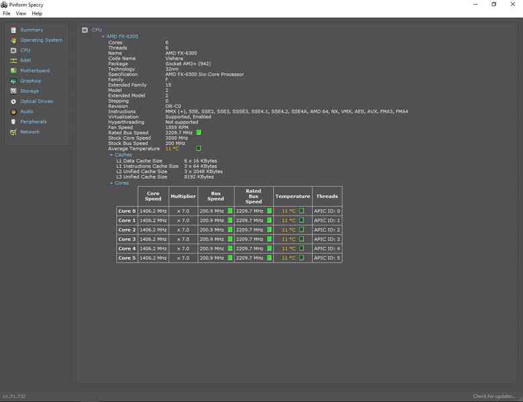The image size is (523, 402).
Task: Click Core 1 Bus Speed green tray icon
Action: (230, 220)
